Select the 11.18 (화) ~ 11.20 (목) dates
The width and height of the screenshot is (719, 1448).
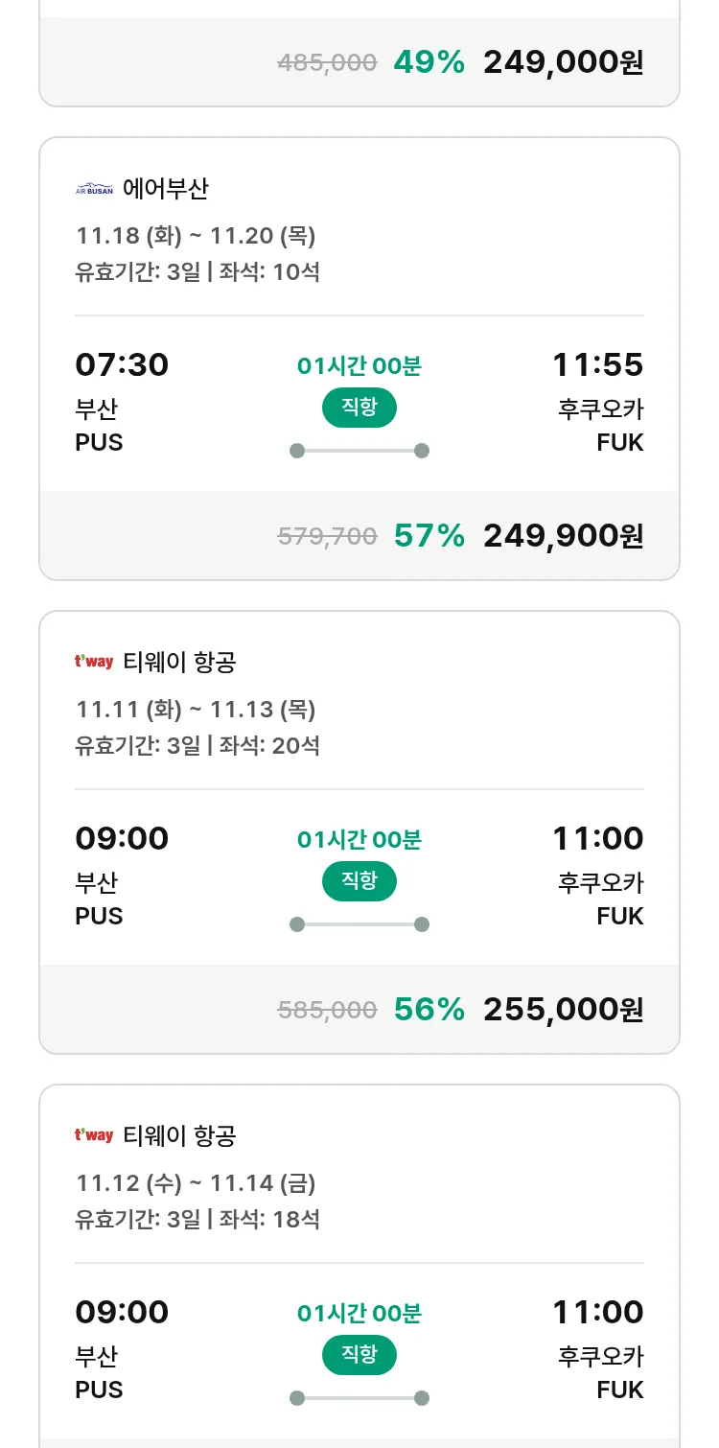pyautogui.click(x=196, y=236)
